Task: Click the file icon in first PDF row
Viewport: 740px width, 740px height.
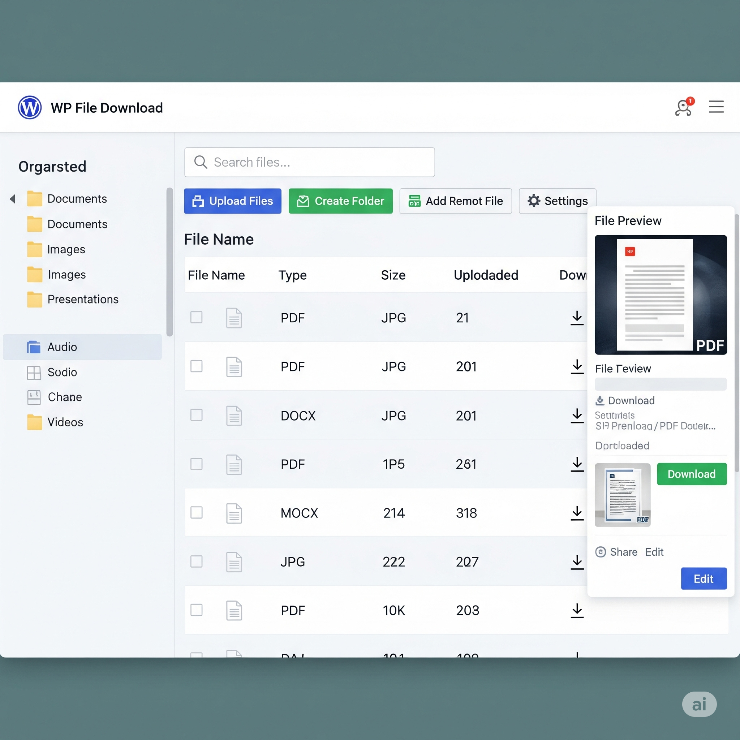Action: [234, 318]
